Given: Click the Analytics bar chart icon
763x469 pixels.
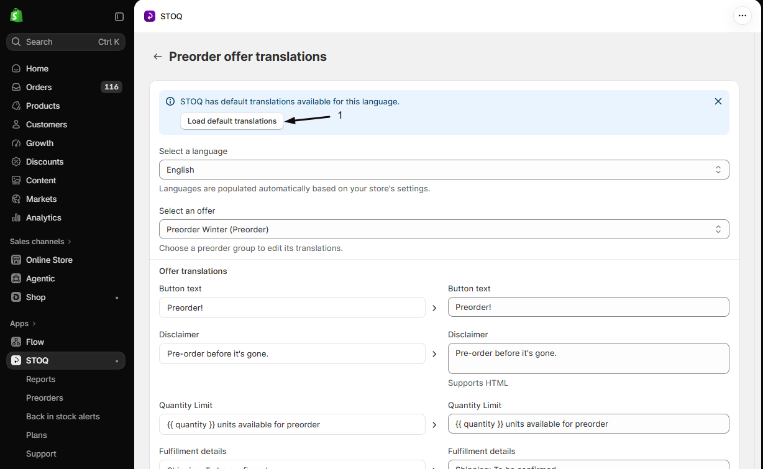Looking at the screenshot, I should (x=16, y=217).
